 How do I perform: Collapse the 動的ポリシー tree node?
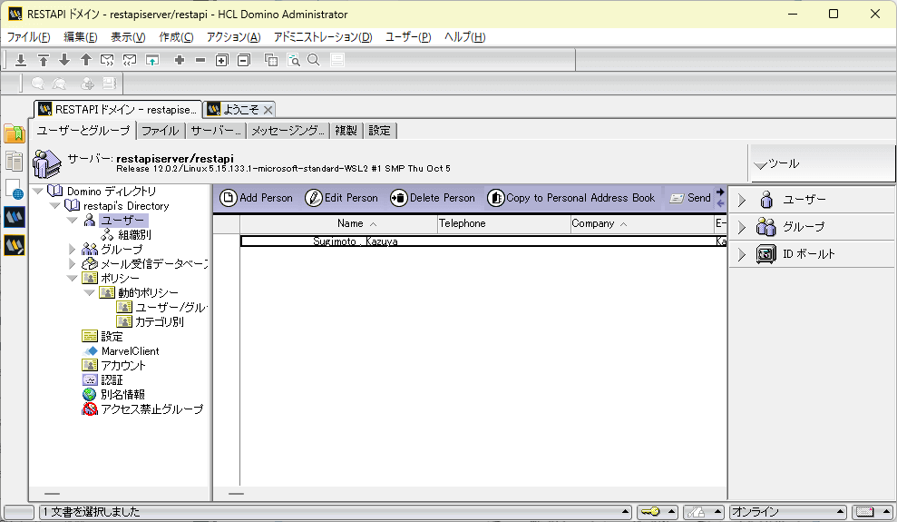tap(89, 293)
